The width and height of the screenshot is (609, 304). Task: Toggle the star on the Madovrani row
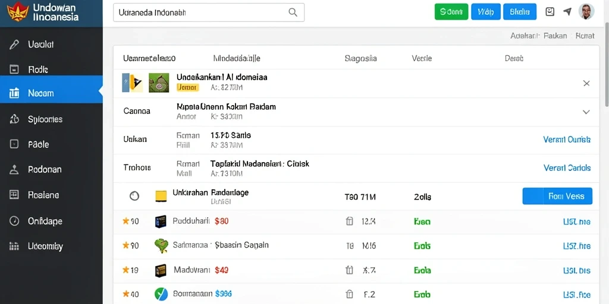tap(126, 270)
